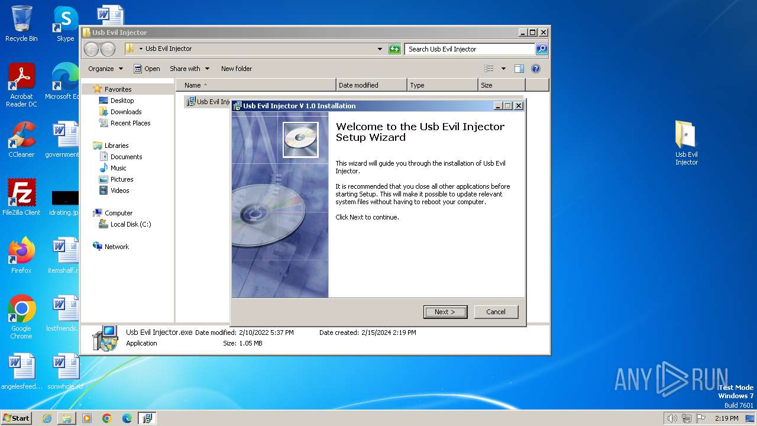Toggle the Explorer preview pane button
This screenshot has width=757, height=426.
519,69
